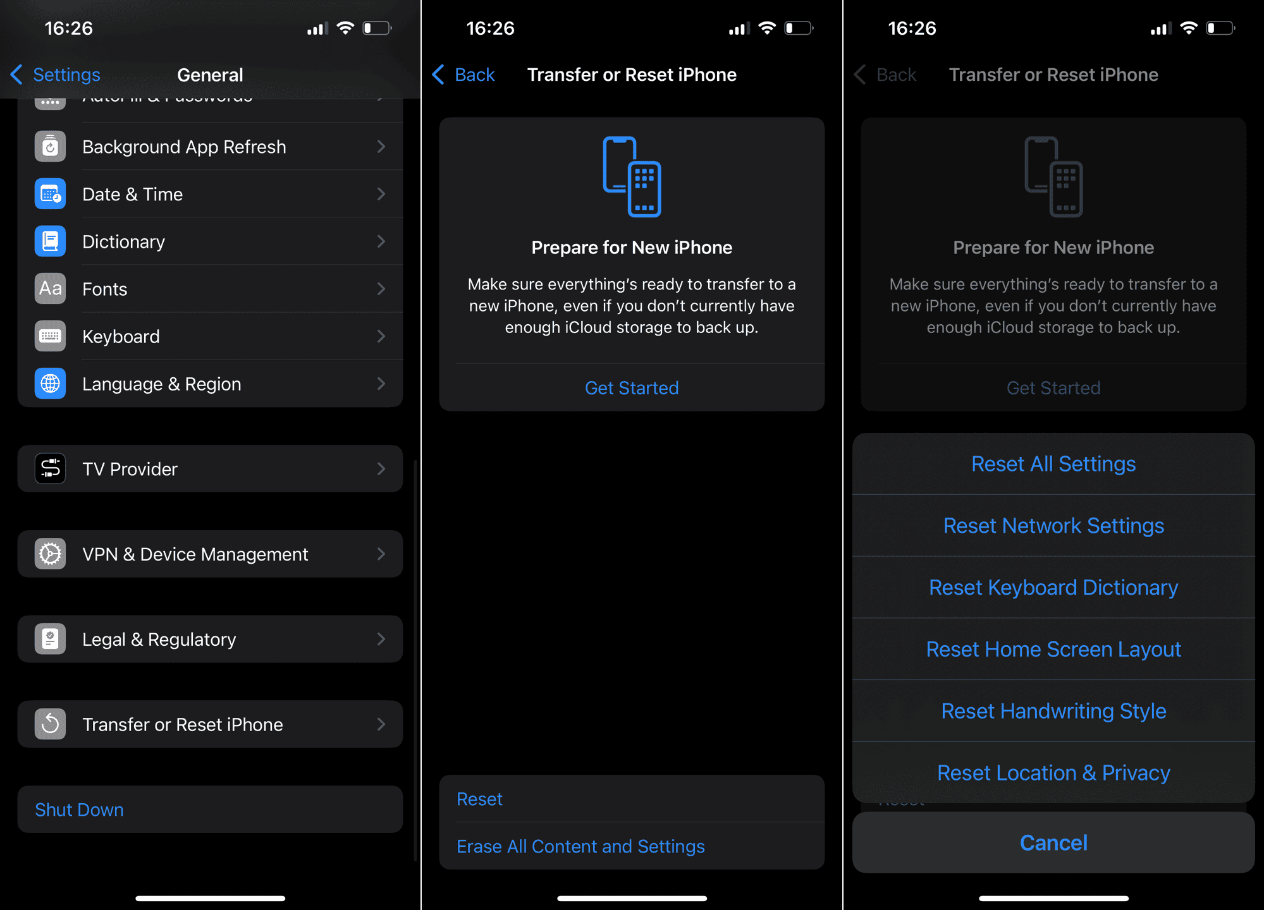
Task: Tap the Background App Refresh icon
Action: [50, 147]
